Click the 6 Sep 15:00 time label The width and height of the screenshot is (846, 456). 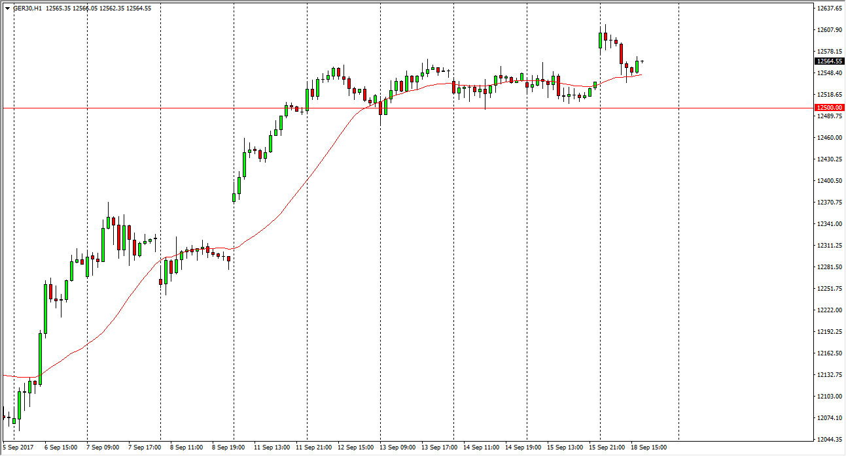point(61,448)
